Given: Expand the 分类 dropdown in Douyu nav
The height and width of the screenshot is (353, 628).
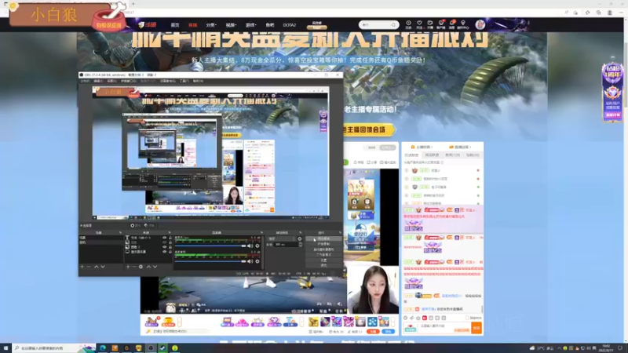Looking at the screenshot, I should [x=211, y=25].
